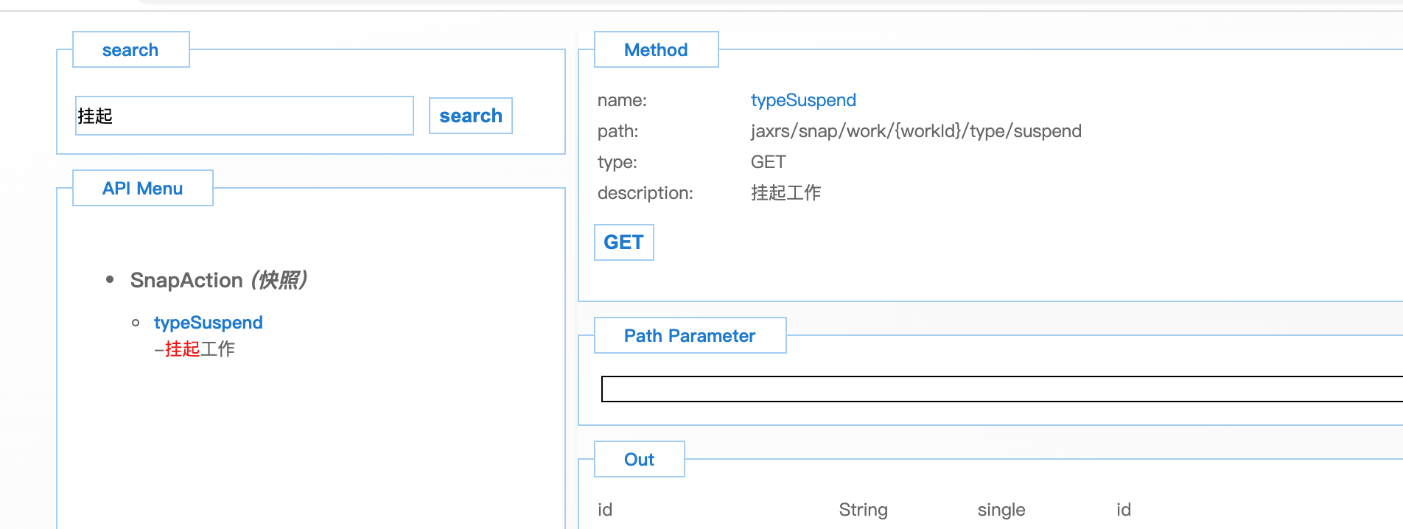The image size is (1403, 529).
Task: Open typeSuspend link in the API menu
Action: tap(208, 323)
